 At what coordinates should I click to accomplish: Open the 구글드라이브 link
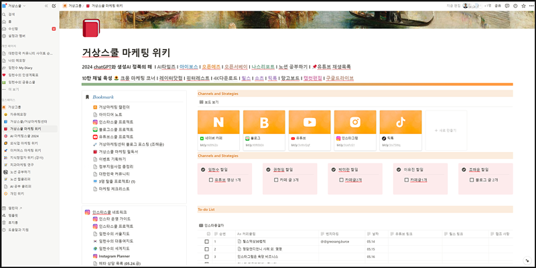(339, 78)
